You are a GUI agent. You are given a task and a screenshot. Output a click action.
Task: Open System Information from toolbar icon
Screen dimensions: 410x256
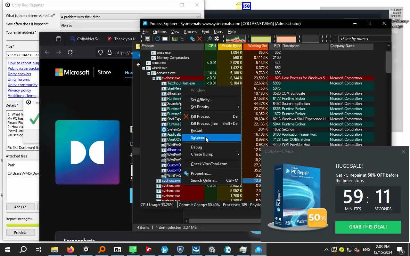175,39
